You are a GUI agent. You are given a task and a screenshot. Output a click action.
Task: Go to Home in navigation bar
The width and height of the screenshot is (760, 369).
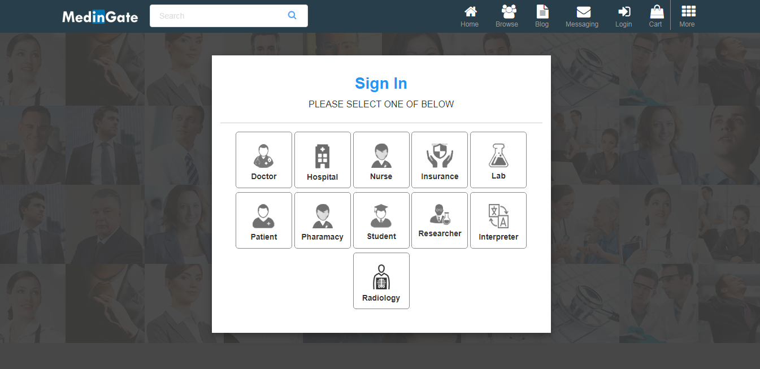point(470,16)
